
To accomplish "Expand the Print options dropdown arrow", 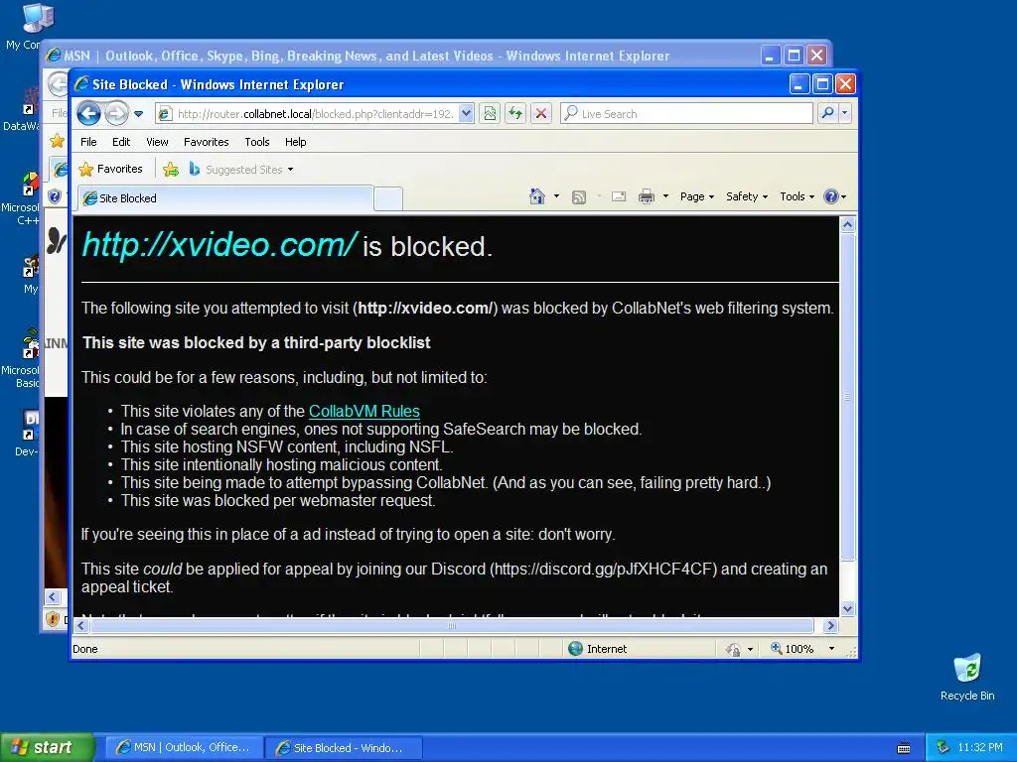I will point(665,196).
